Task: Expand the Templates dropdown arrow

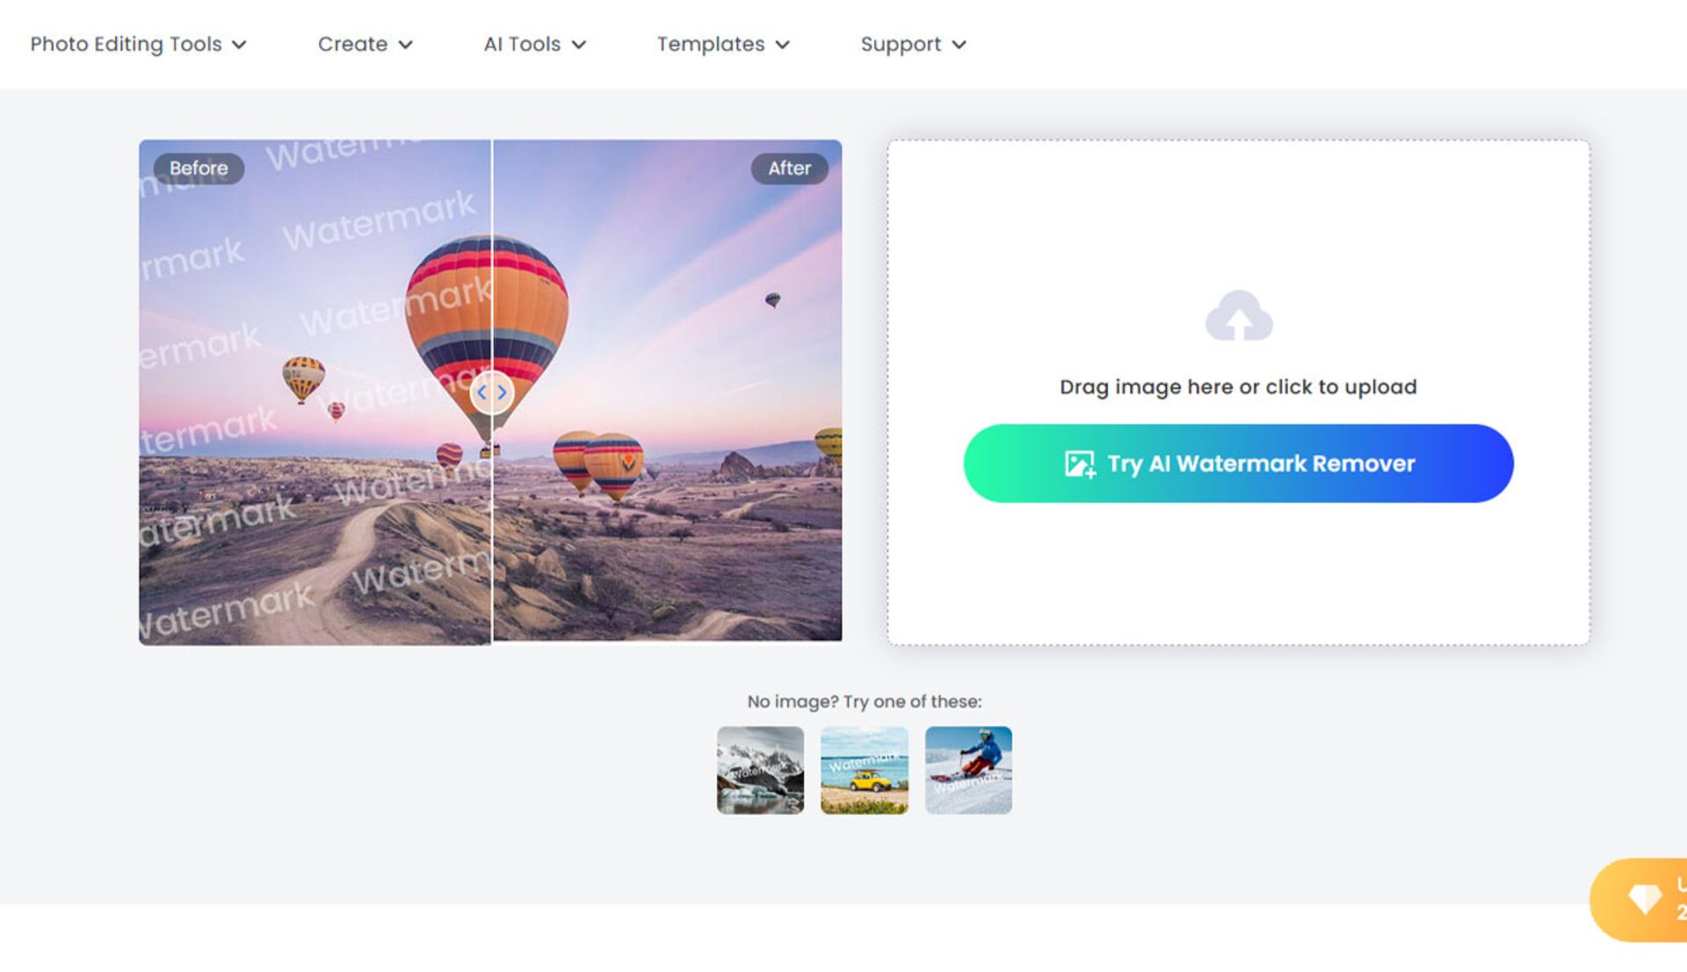Action: pyautogui.click(x=782, y=45)
